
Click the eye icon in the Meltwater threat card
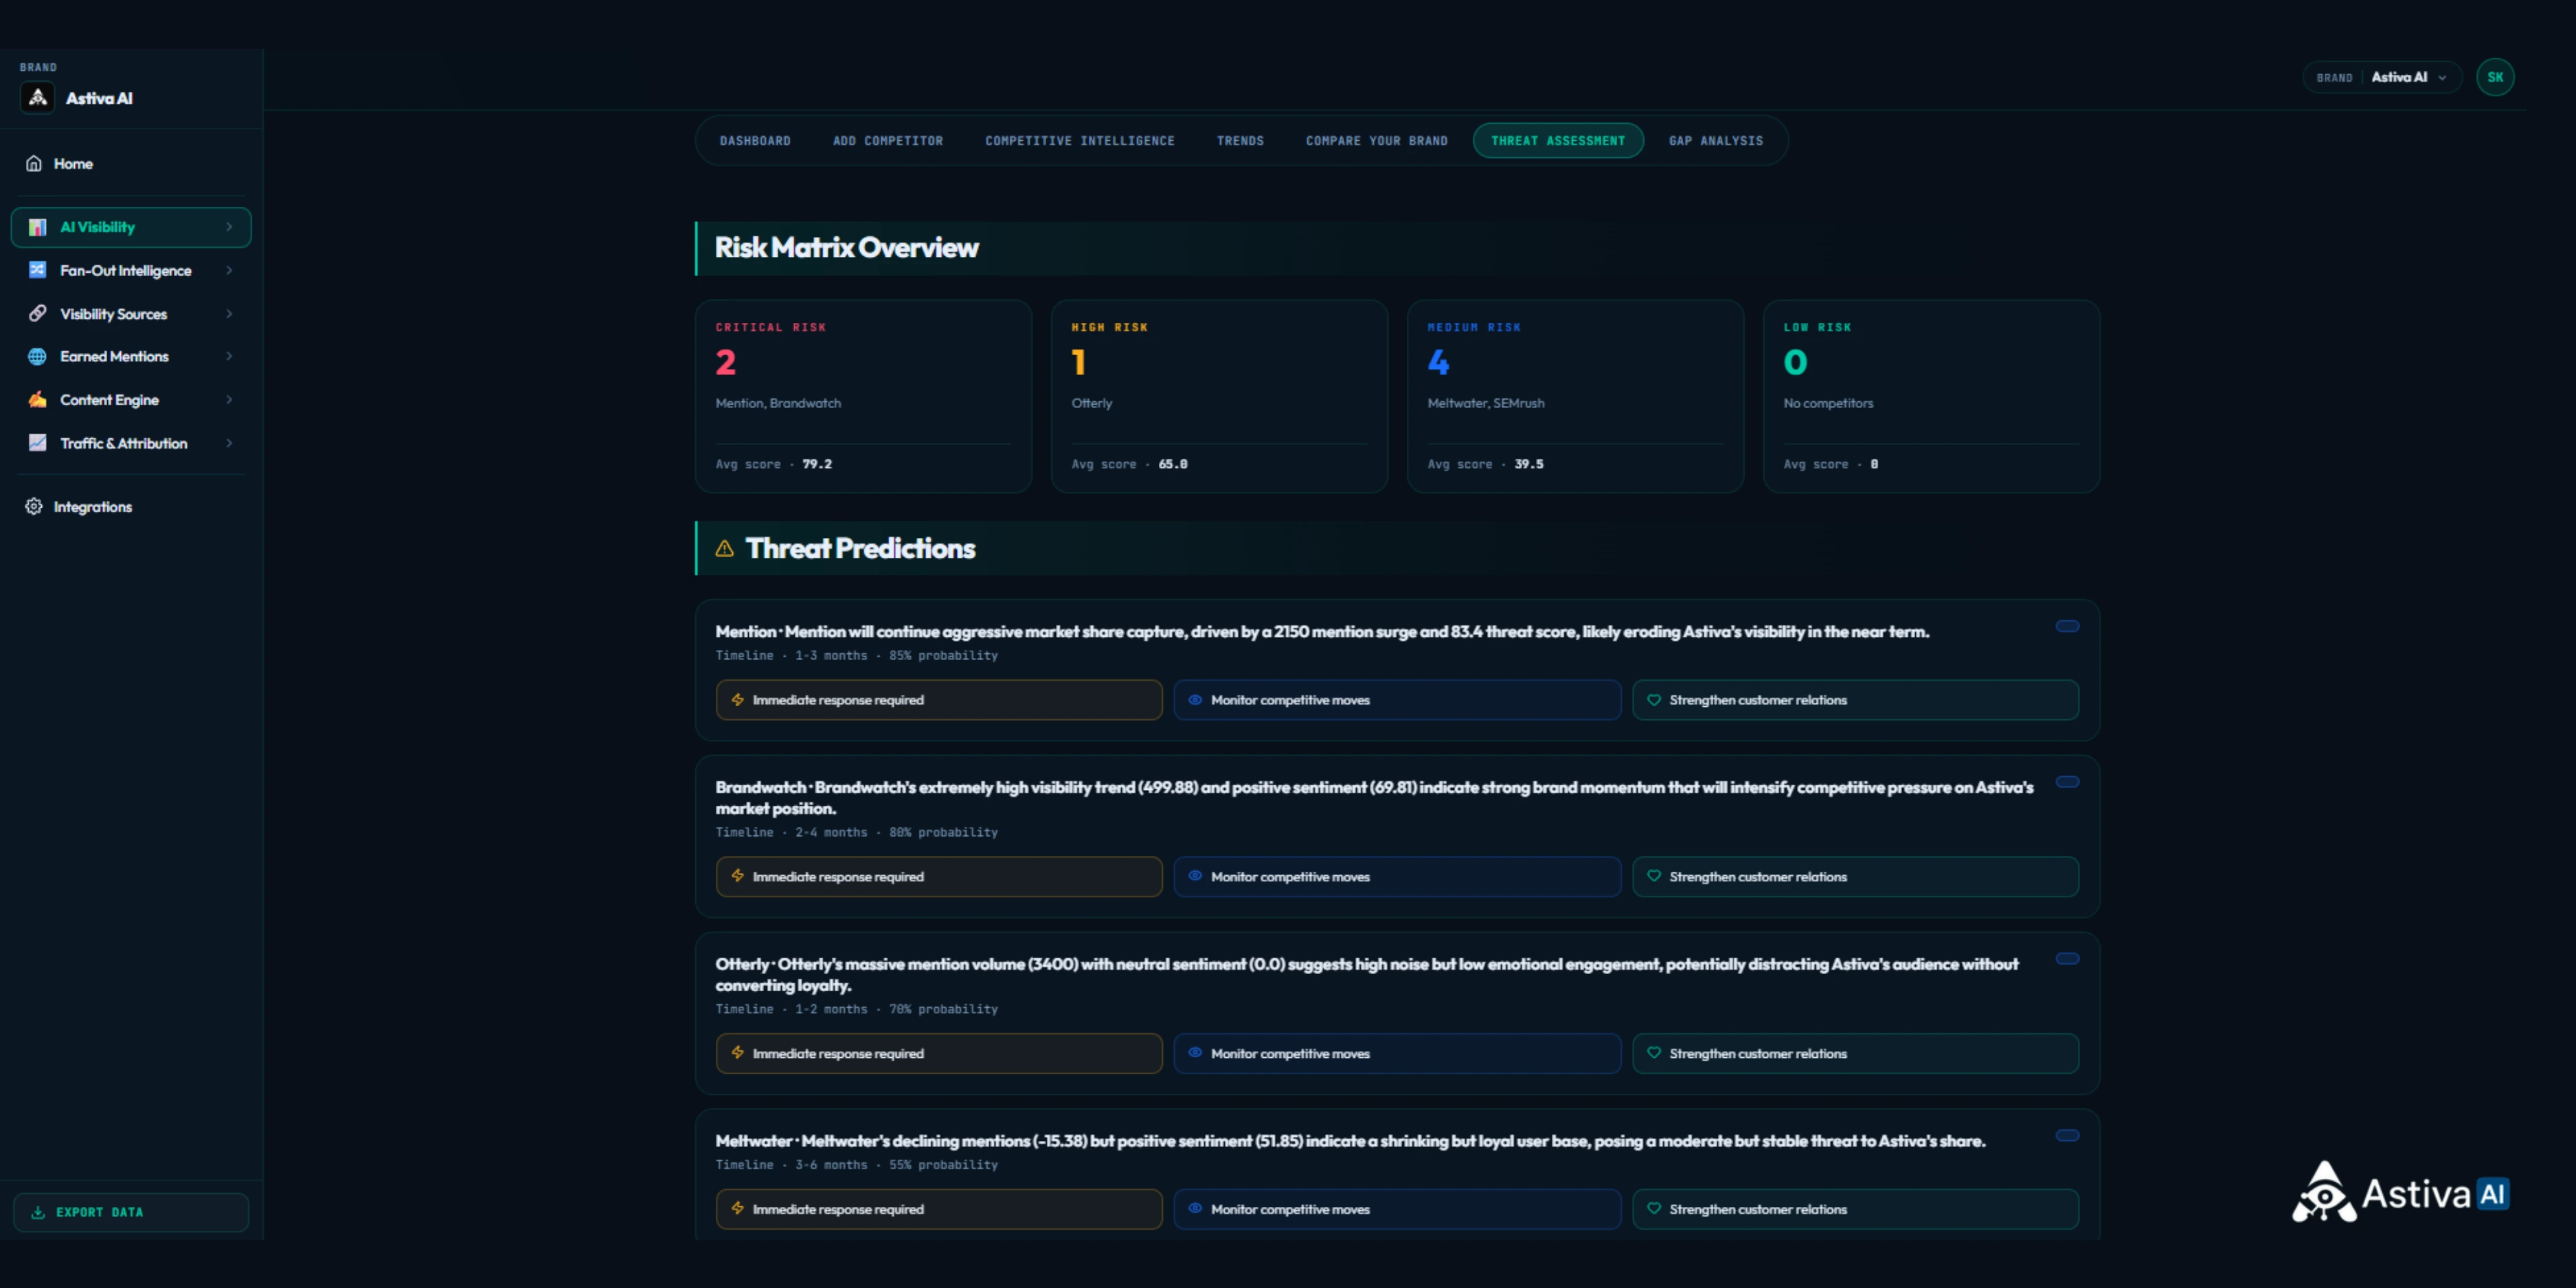pos(1195,1208)
